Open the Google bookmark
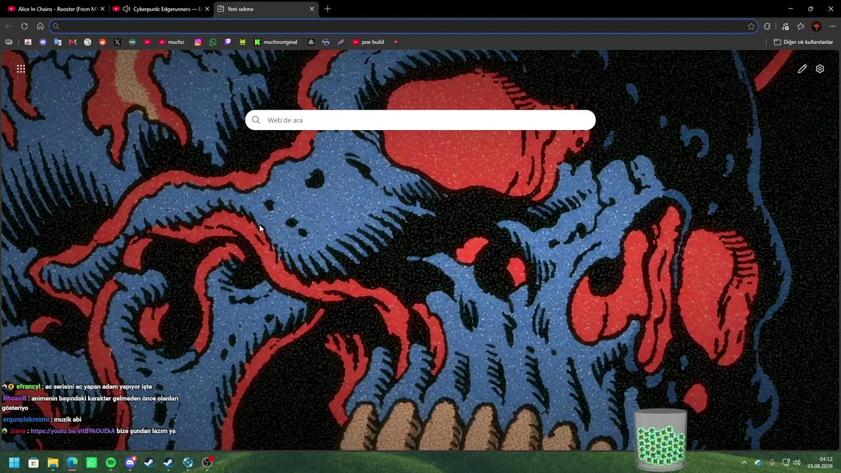The height and width of the screenshot is (473, 841). point(87,42)
